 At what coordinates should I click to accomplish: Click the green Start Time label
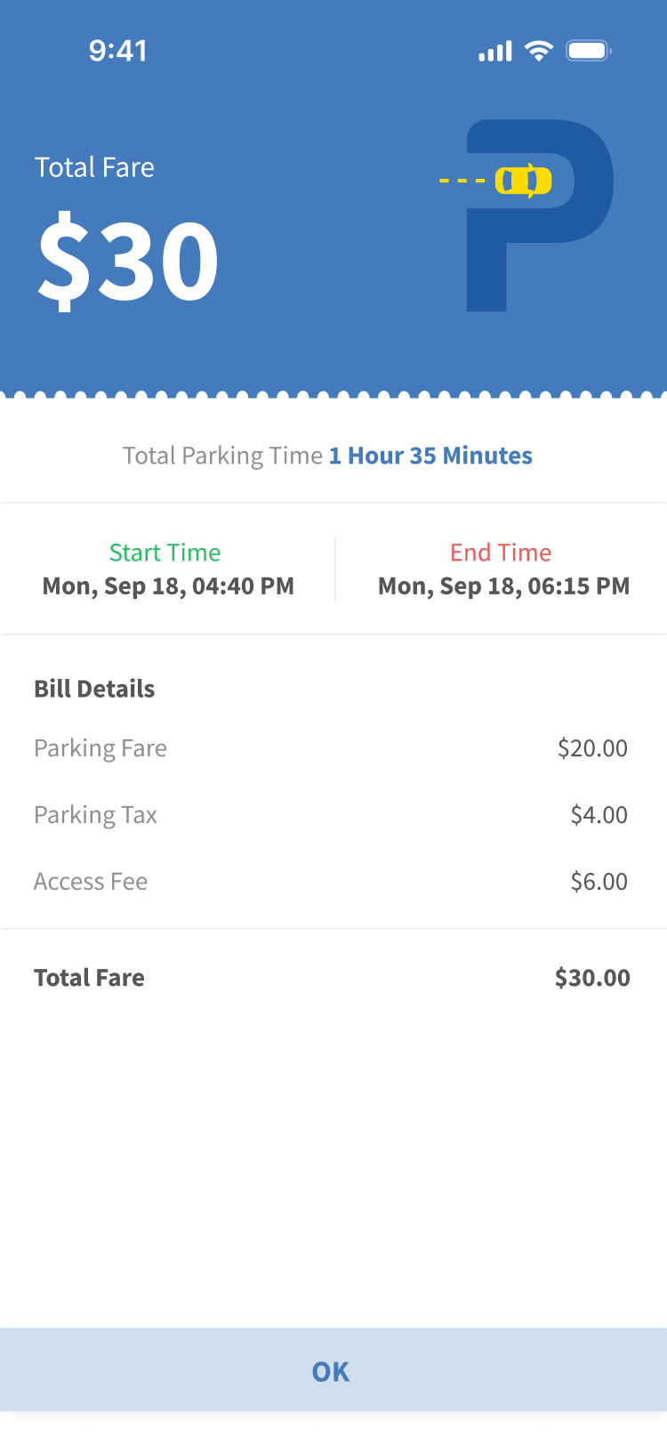(x=165, y=553)
